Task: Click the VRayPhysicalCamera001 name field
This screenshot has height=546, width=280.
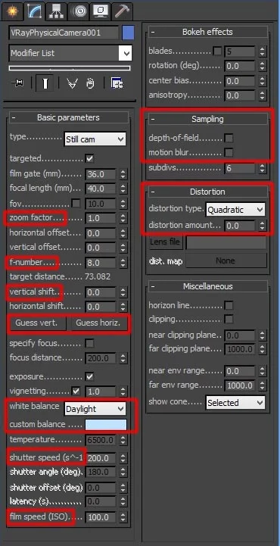Action: click(x=64, y=33)
